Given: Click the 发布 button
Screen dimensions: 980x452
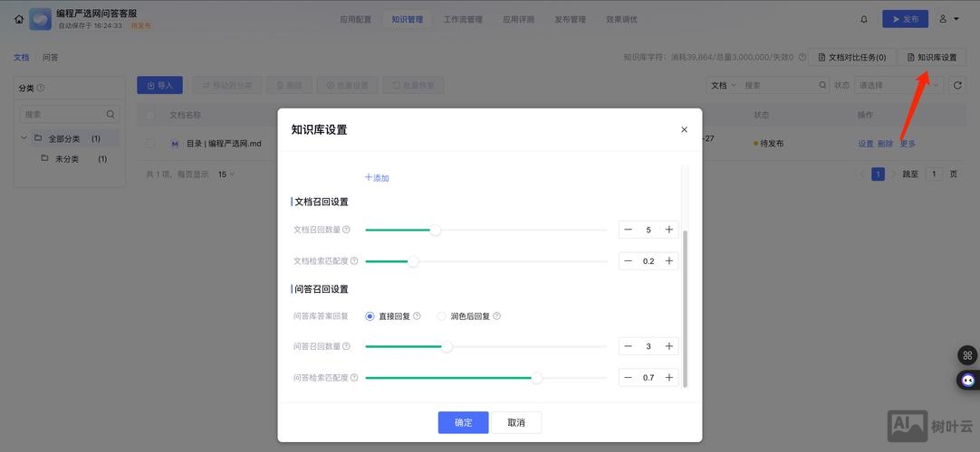Looking at the screenshot, I should point(905,19).
